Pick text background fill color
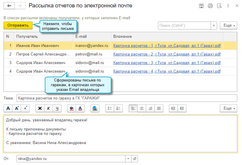 (x=71, y=108)
